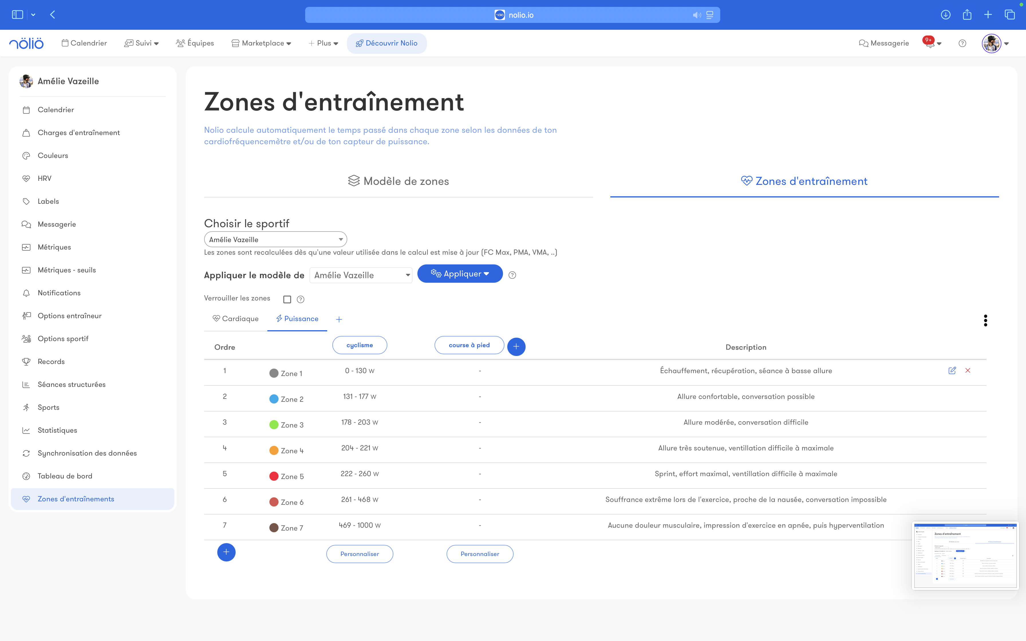Add a new zone row with bottom plus
The width and height of the screenshot is (1026, 641).
pyautogui.click(x=226, y=552)
